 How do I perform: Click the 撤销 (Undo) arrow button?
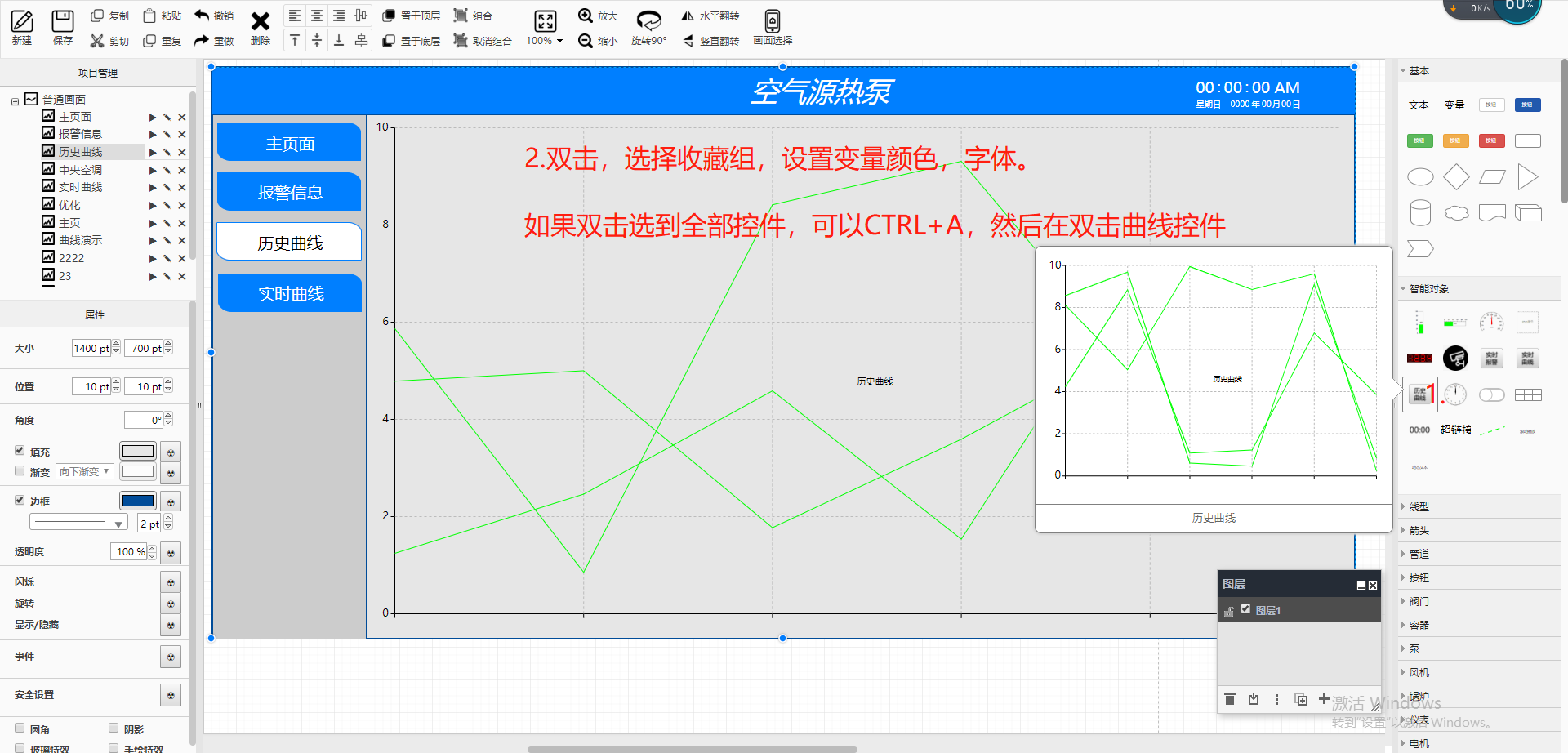(x=214, y=16)
